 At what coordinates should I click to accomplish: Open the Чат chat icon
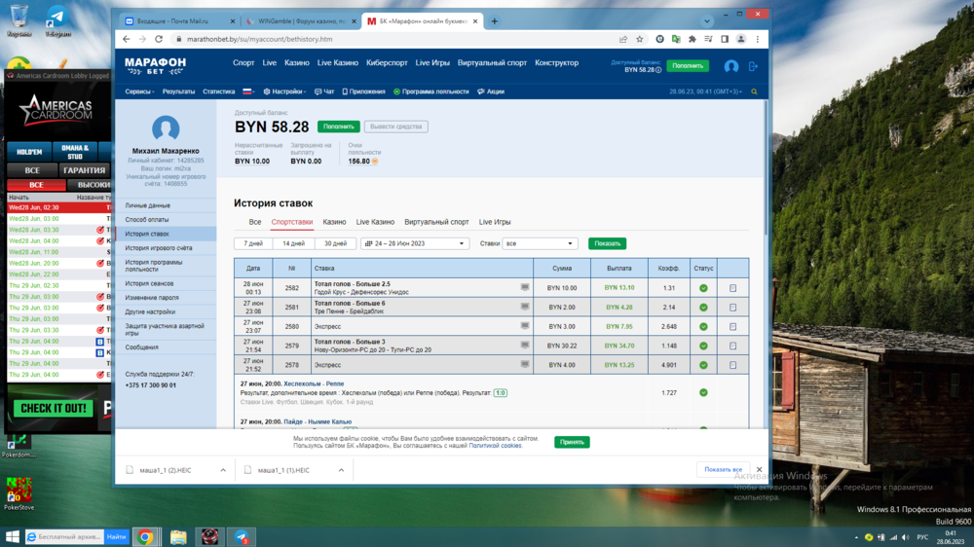(x=324, y=91)
